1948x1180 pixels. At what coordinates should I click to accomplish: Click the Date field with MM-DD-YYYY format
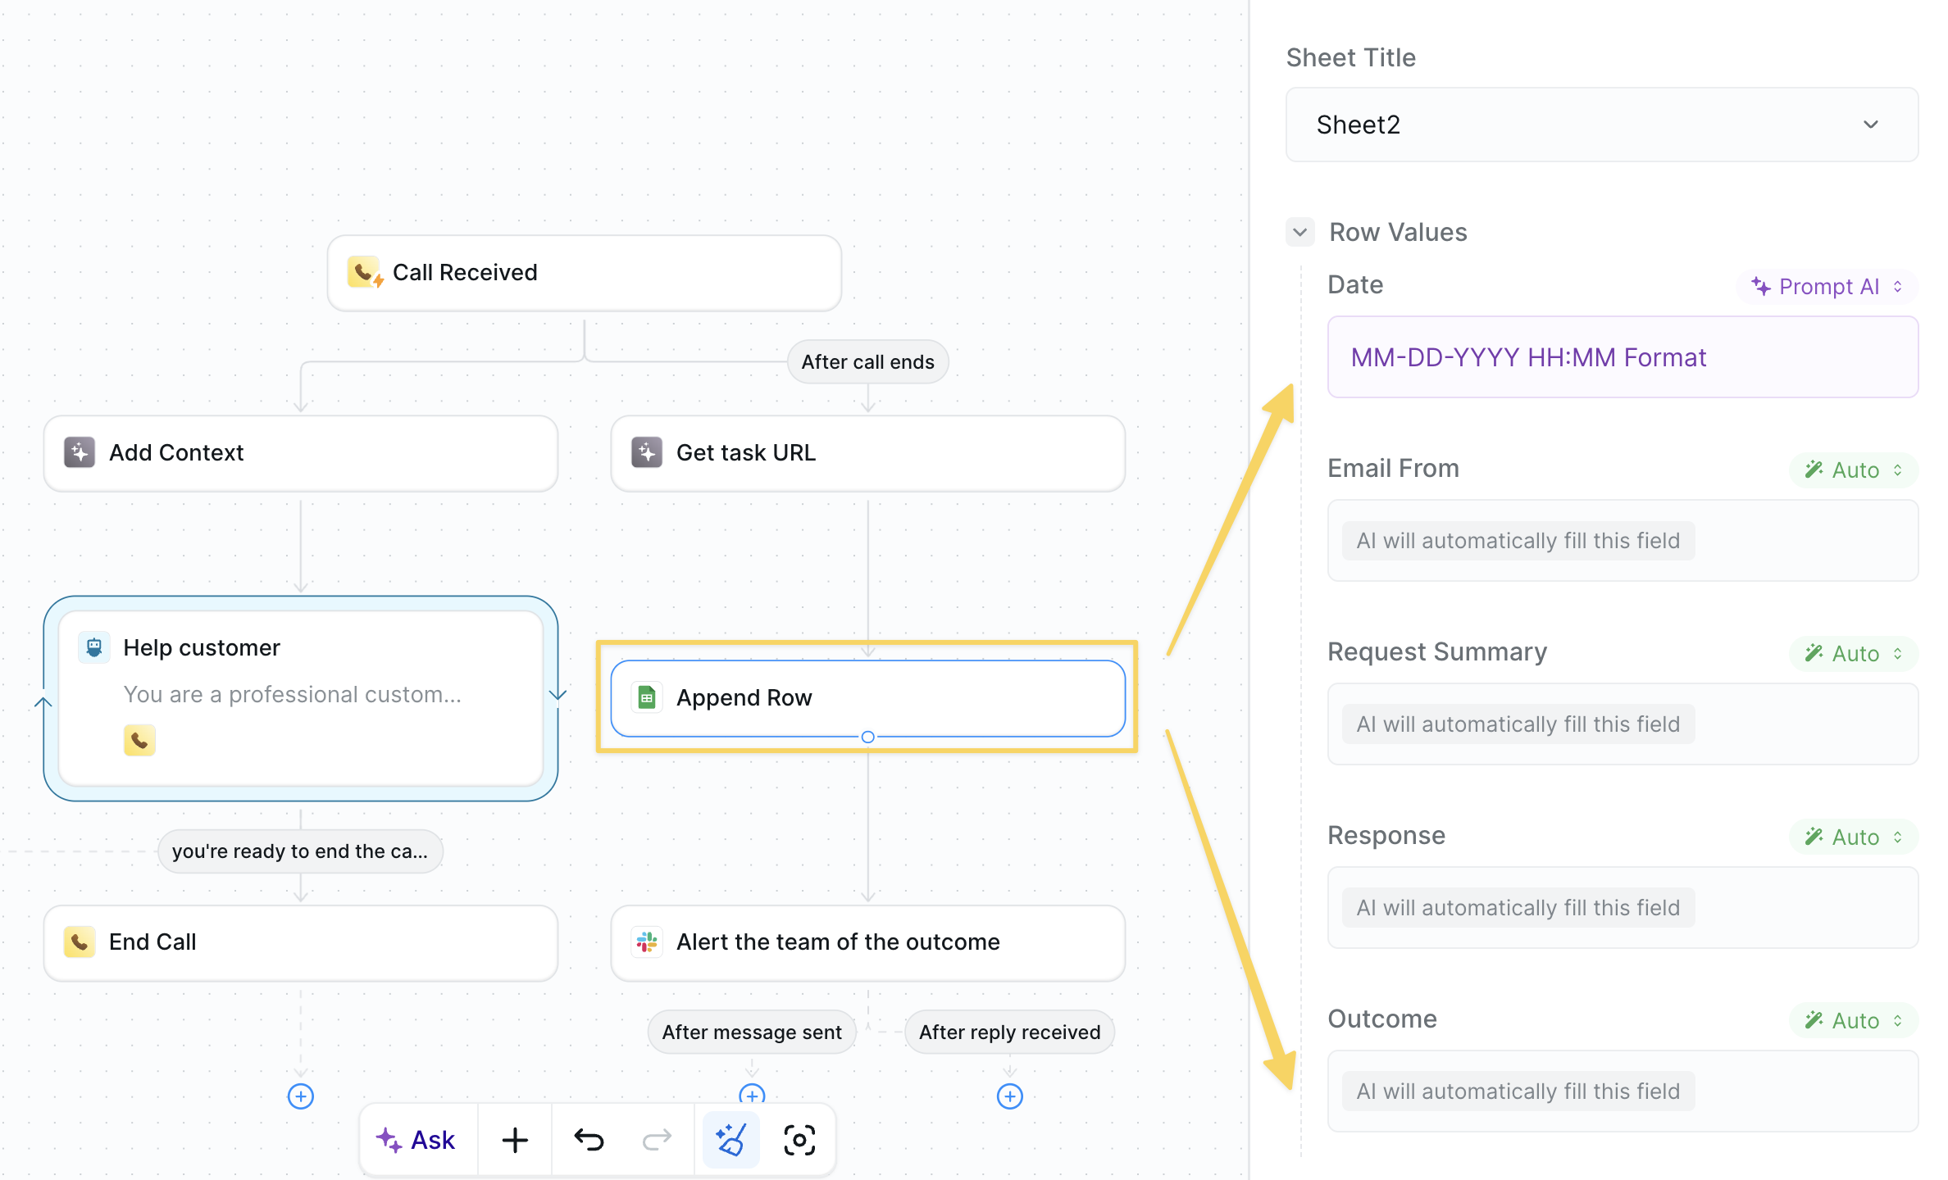pos(1622,357)
